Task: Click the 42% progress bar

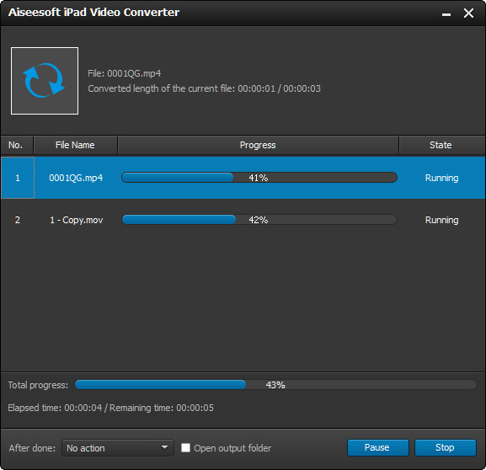Action: point(259,220)
